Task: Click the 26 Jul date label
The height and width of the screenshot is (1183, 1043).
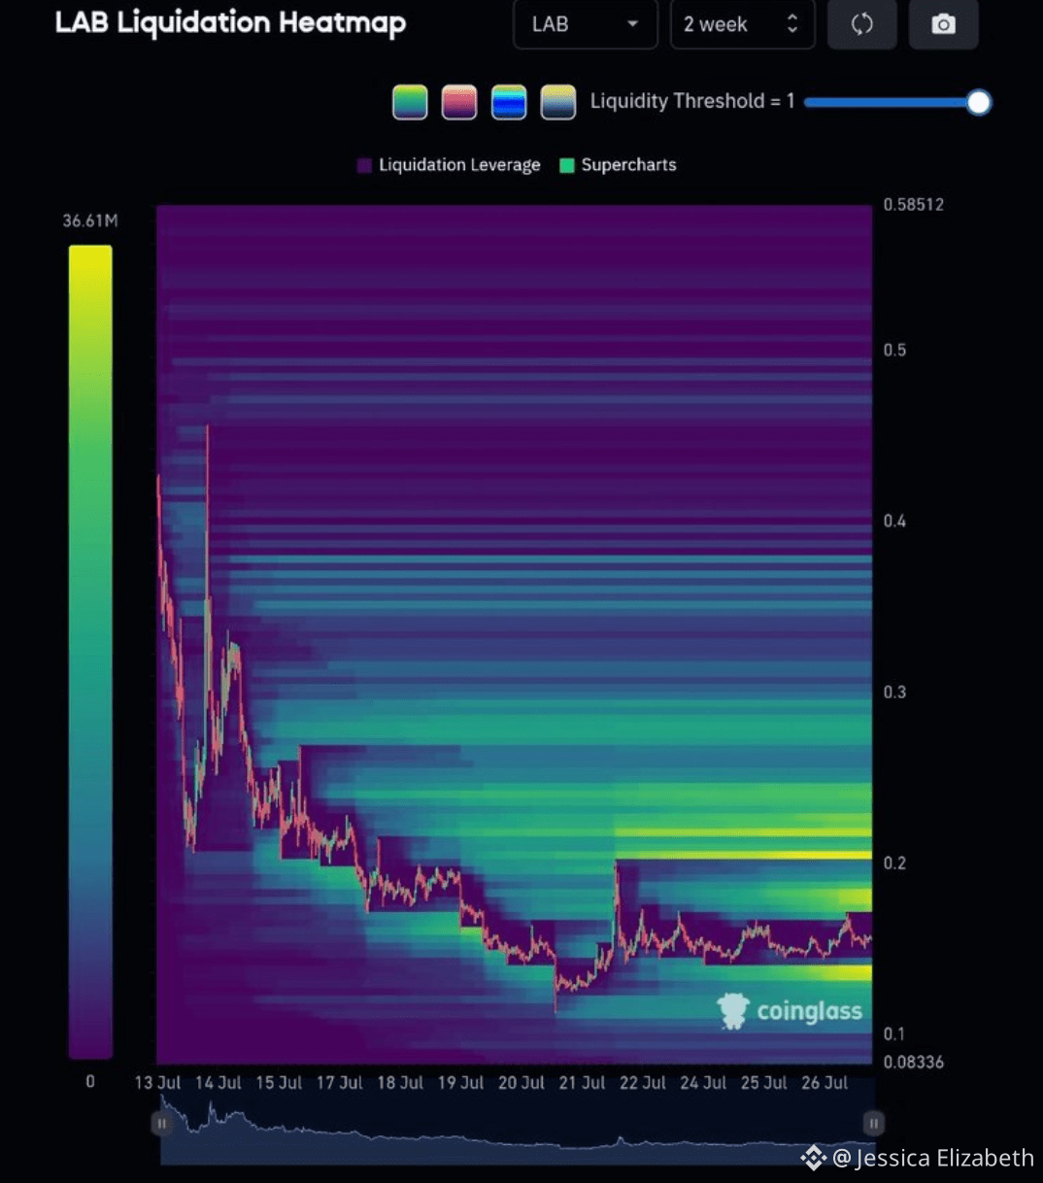Action: (824, 1082)
